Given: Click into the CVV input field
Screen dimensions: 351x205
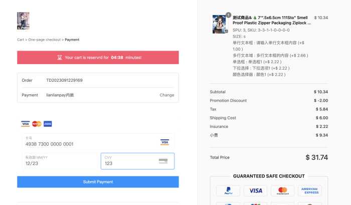Looking at the screenshot, I should [129, 163].
